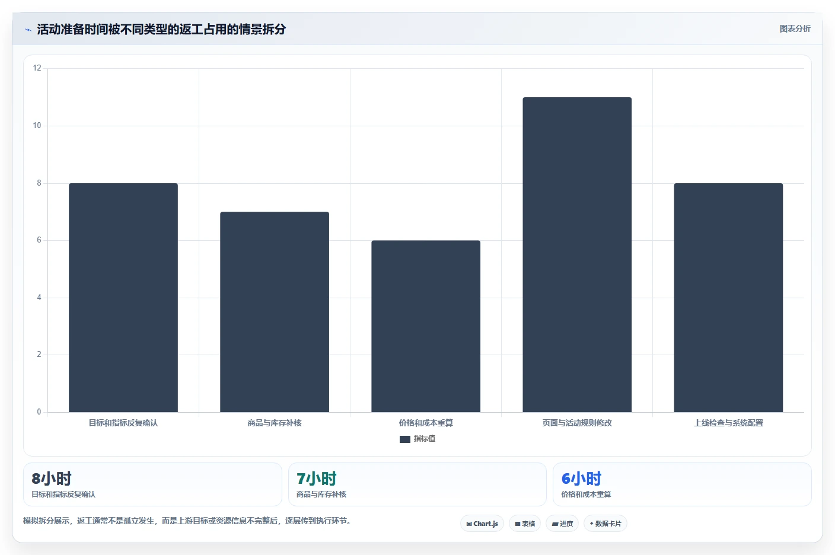Click the blue chart icon beside the title

coord(28,30)
